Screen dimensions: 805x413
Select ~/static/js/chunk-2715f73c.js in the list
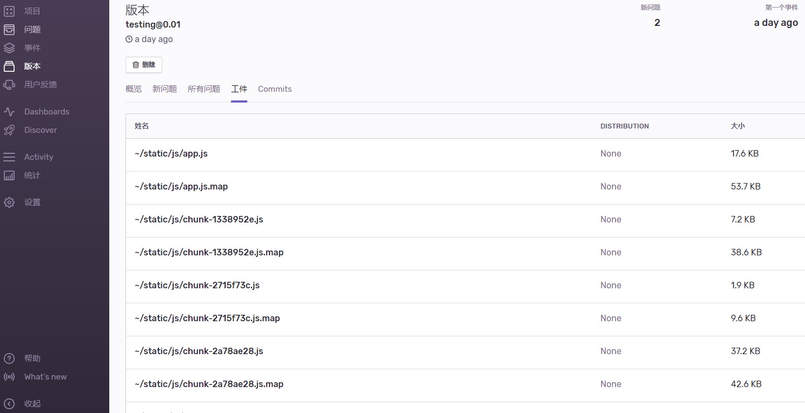(x=197, y=285)
